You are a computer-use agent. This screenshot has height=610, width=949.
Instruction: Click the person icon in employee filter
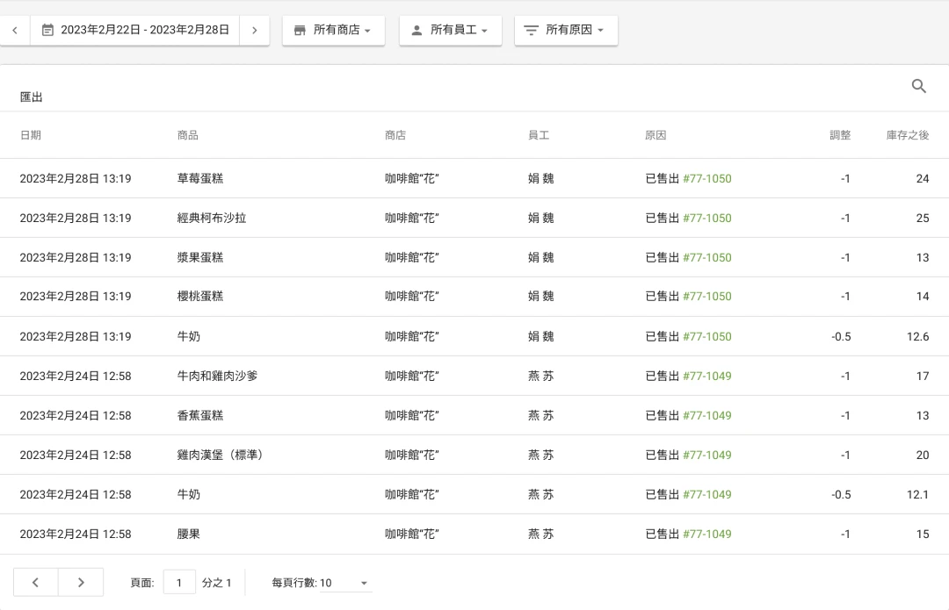coord(417,30)
